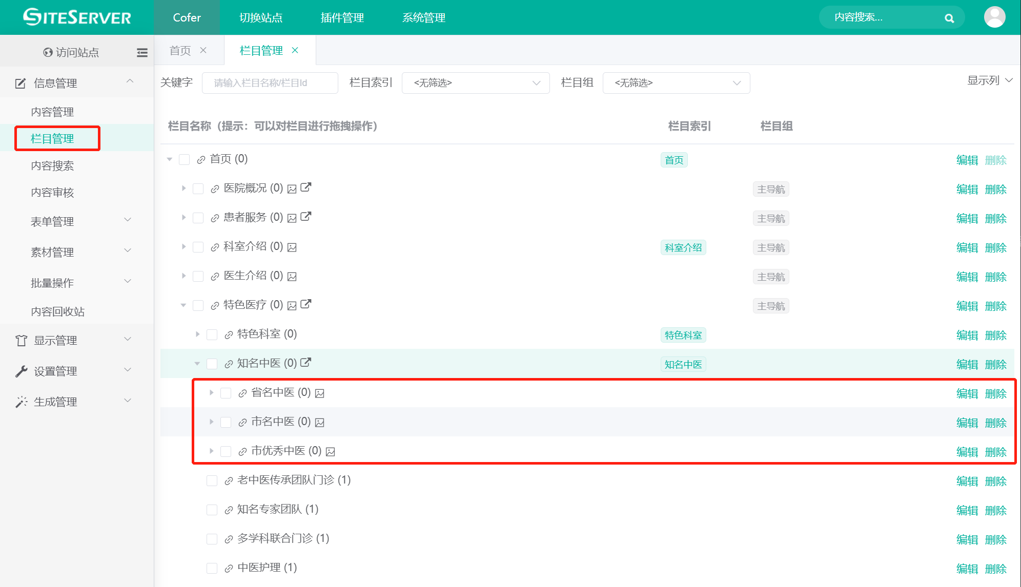
Task: Click the sidebar collapse hamburger icon
Action: point(142,52)
